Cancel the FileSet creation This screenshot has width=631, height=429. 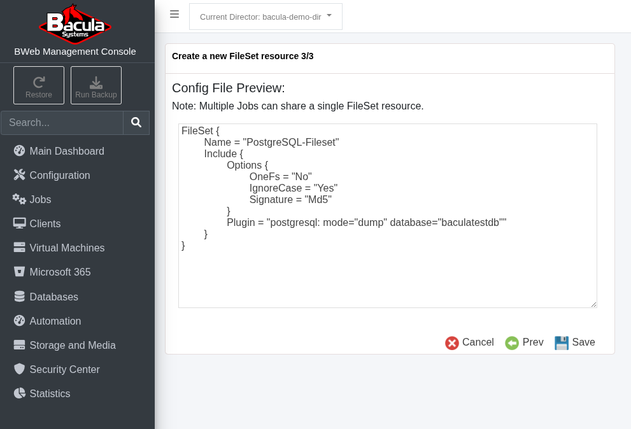pos(470,342)
